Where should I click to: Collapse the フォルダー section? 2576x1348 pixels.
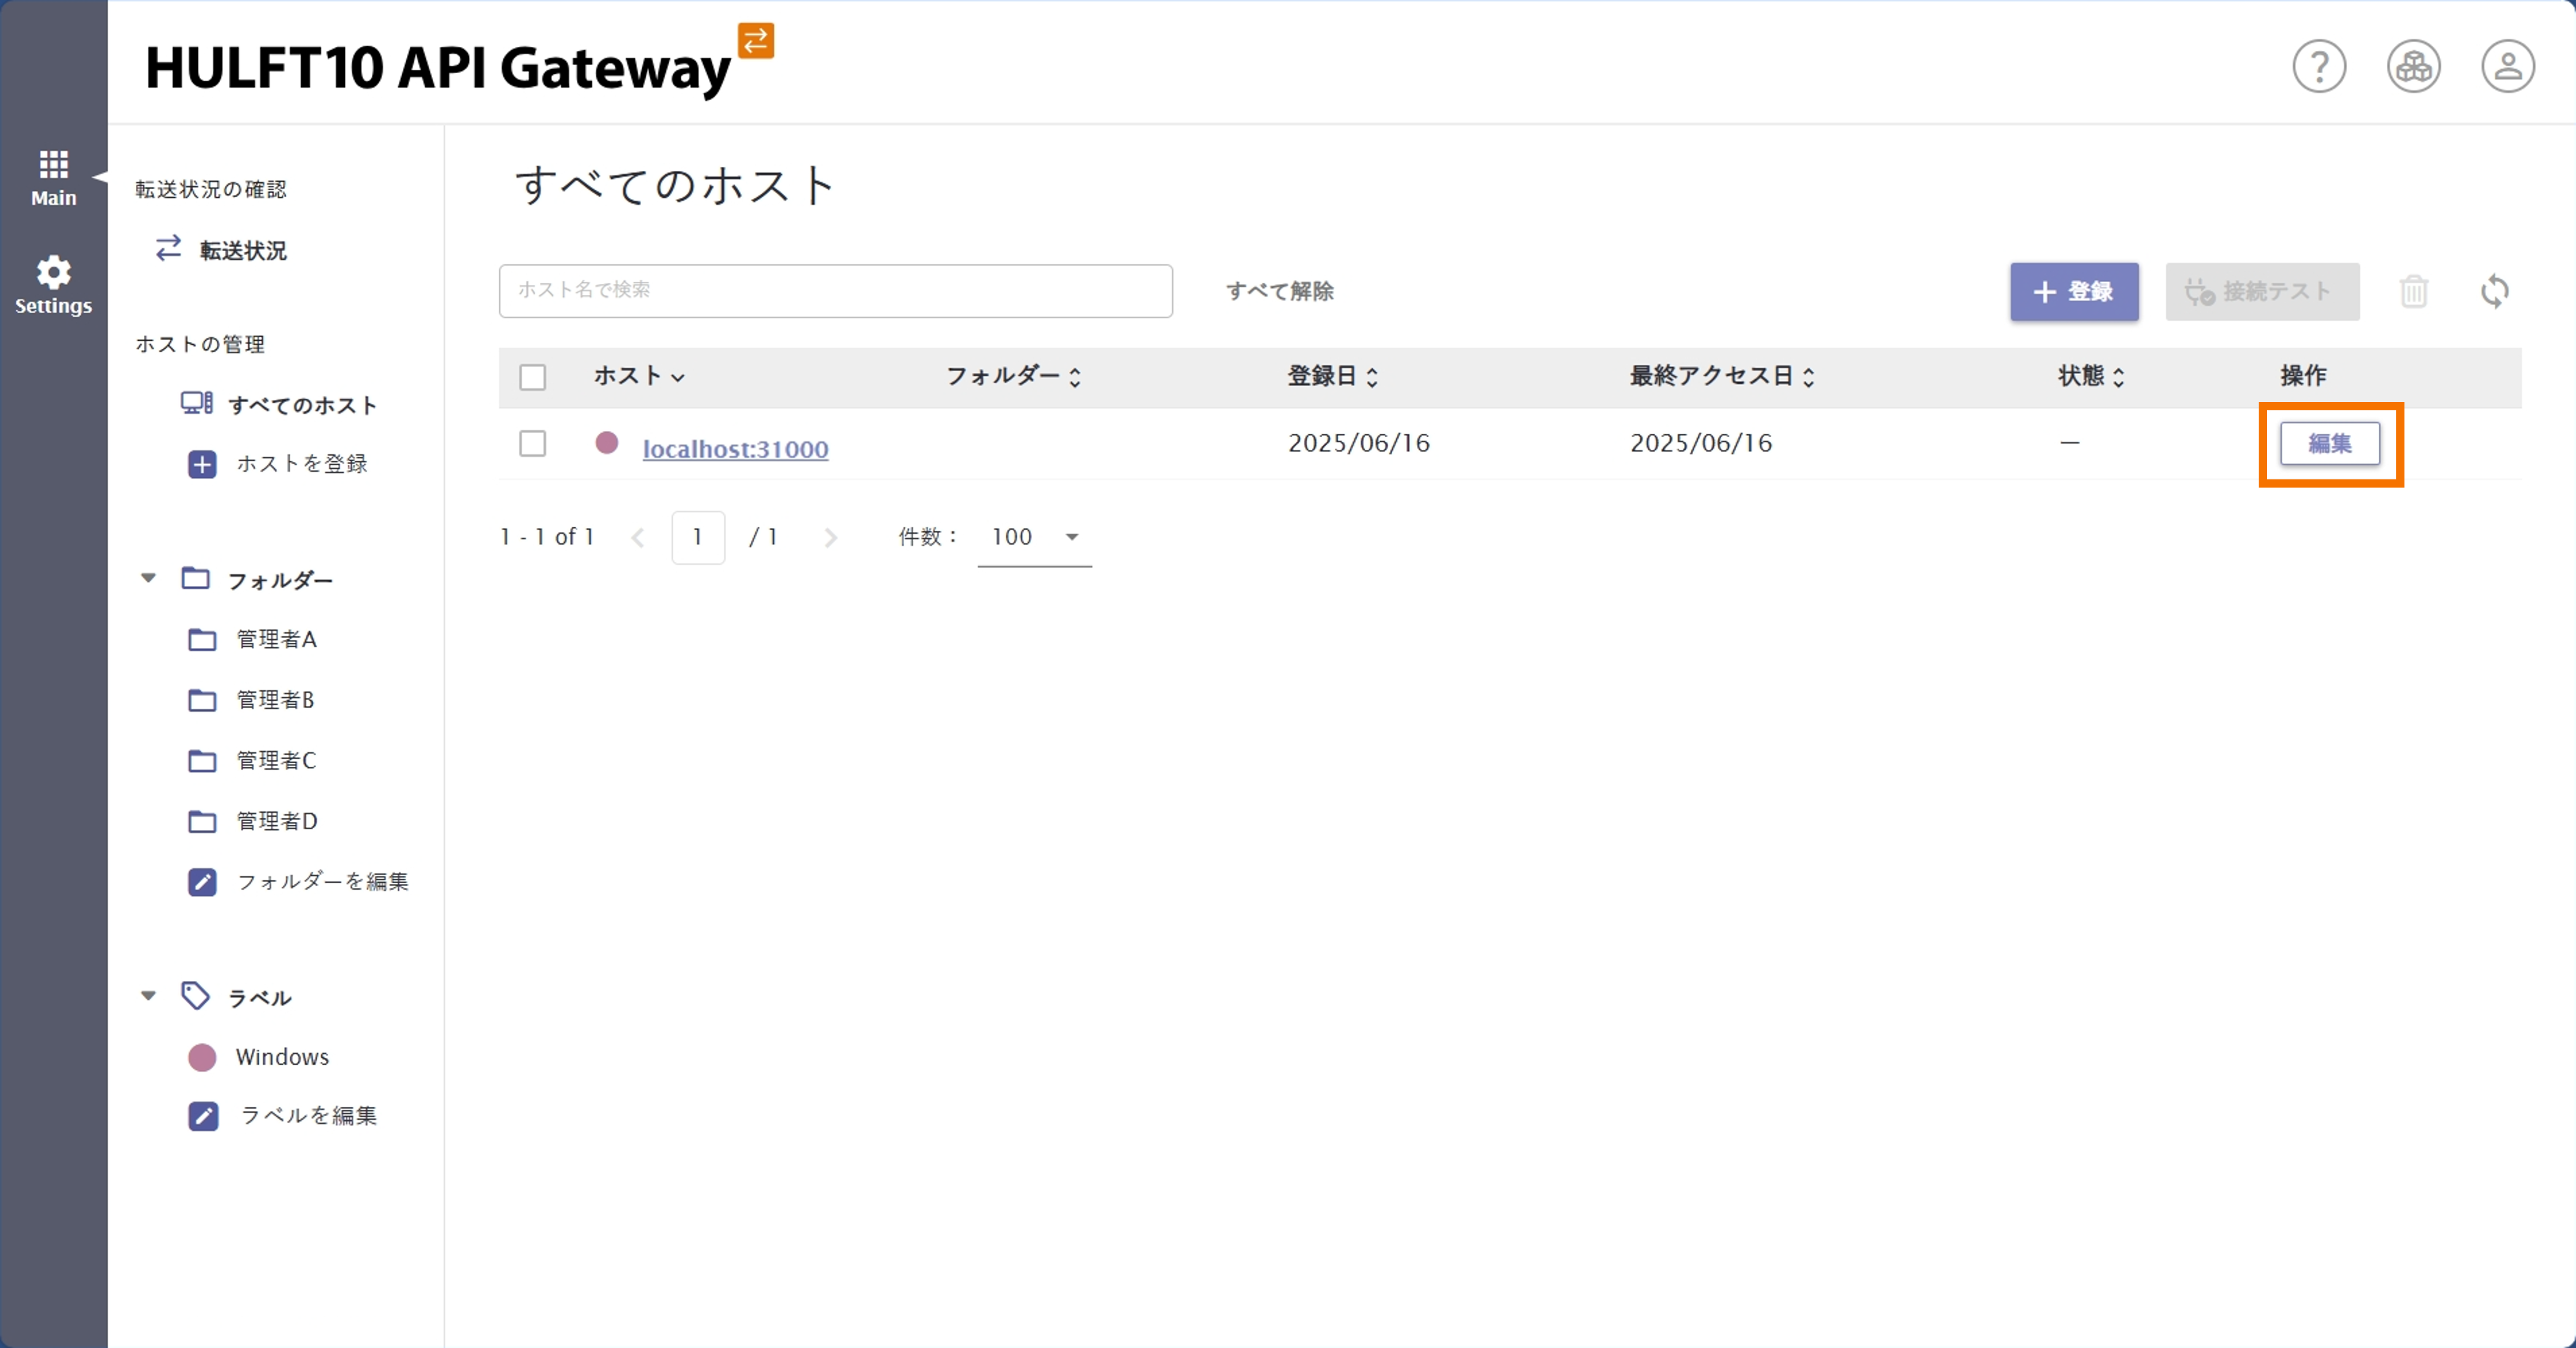point(148,578)
